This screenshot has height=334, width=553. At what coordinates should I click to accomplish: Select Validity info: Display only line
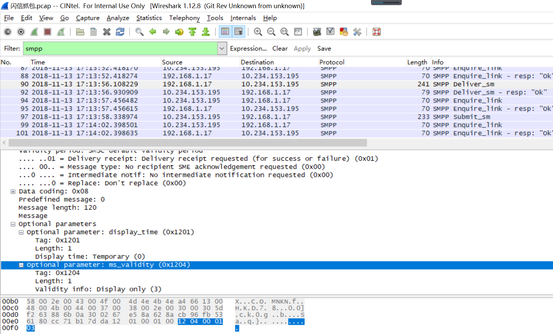(98, 289)
